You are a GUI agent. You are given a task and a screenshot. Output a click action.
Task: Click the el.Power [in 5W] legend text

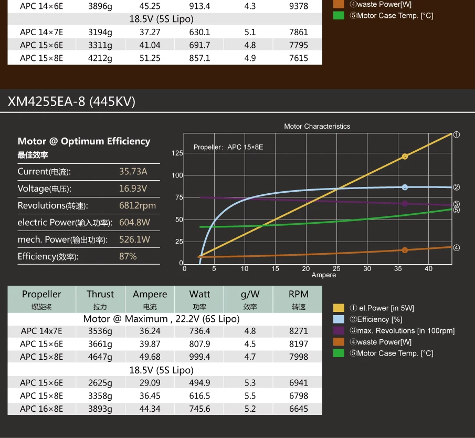[382, 308]
